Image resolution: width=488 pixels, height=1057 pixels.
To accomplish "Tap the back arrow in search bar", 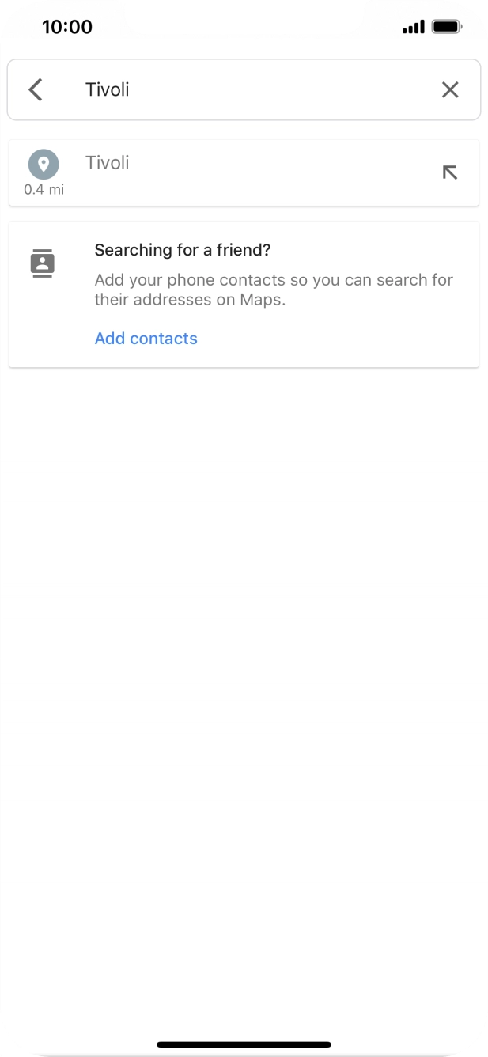I will coord(35,89).
